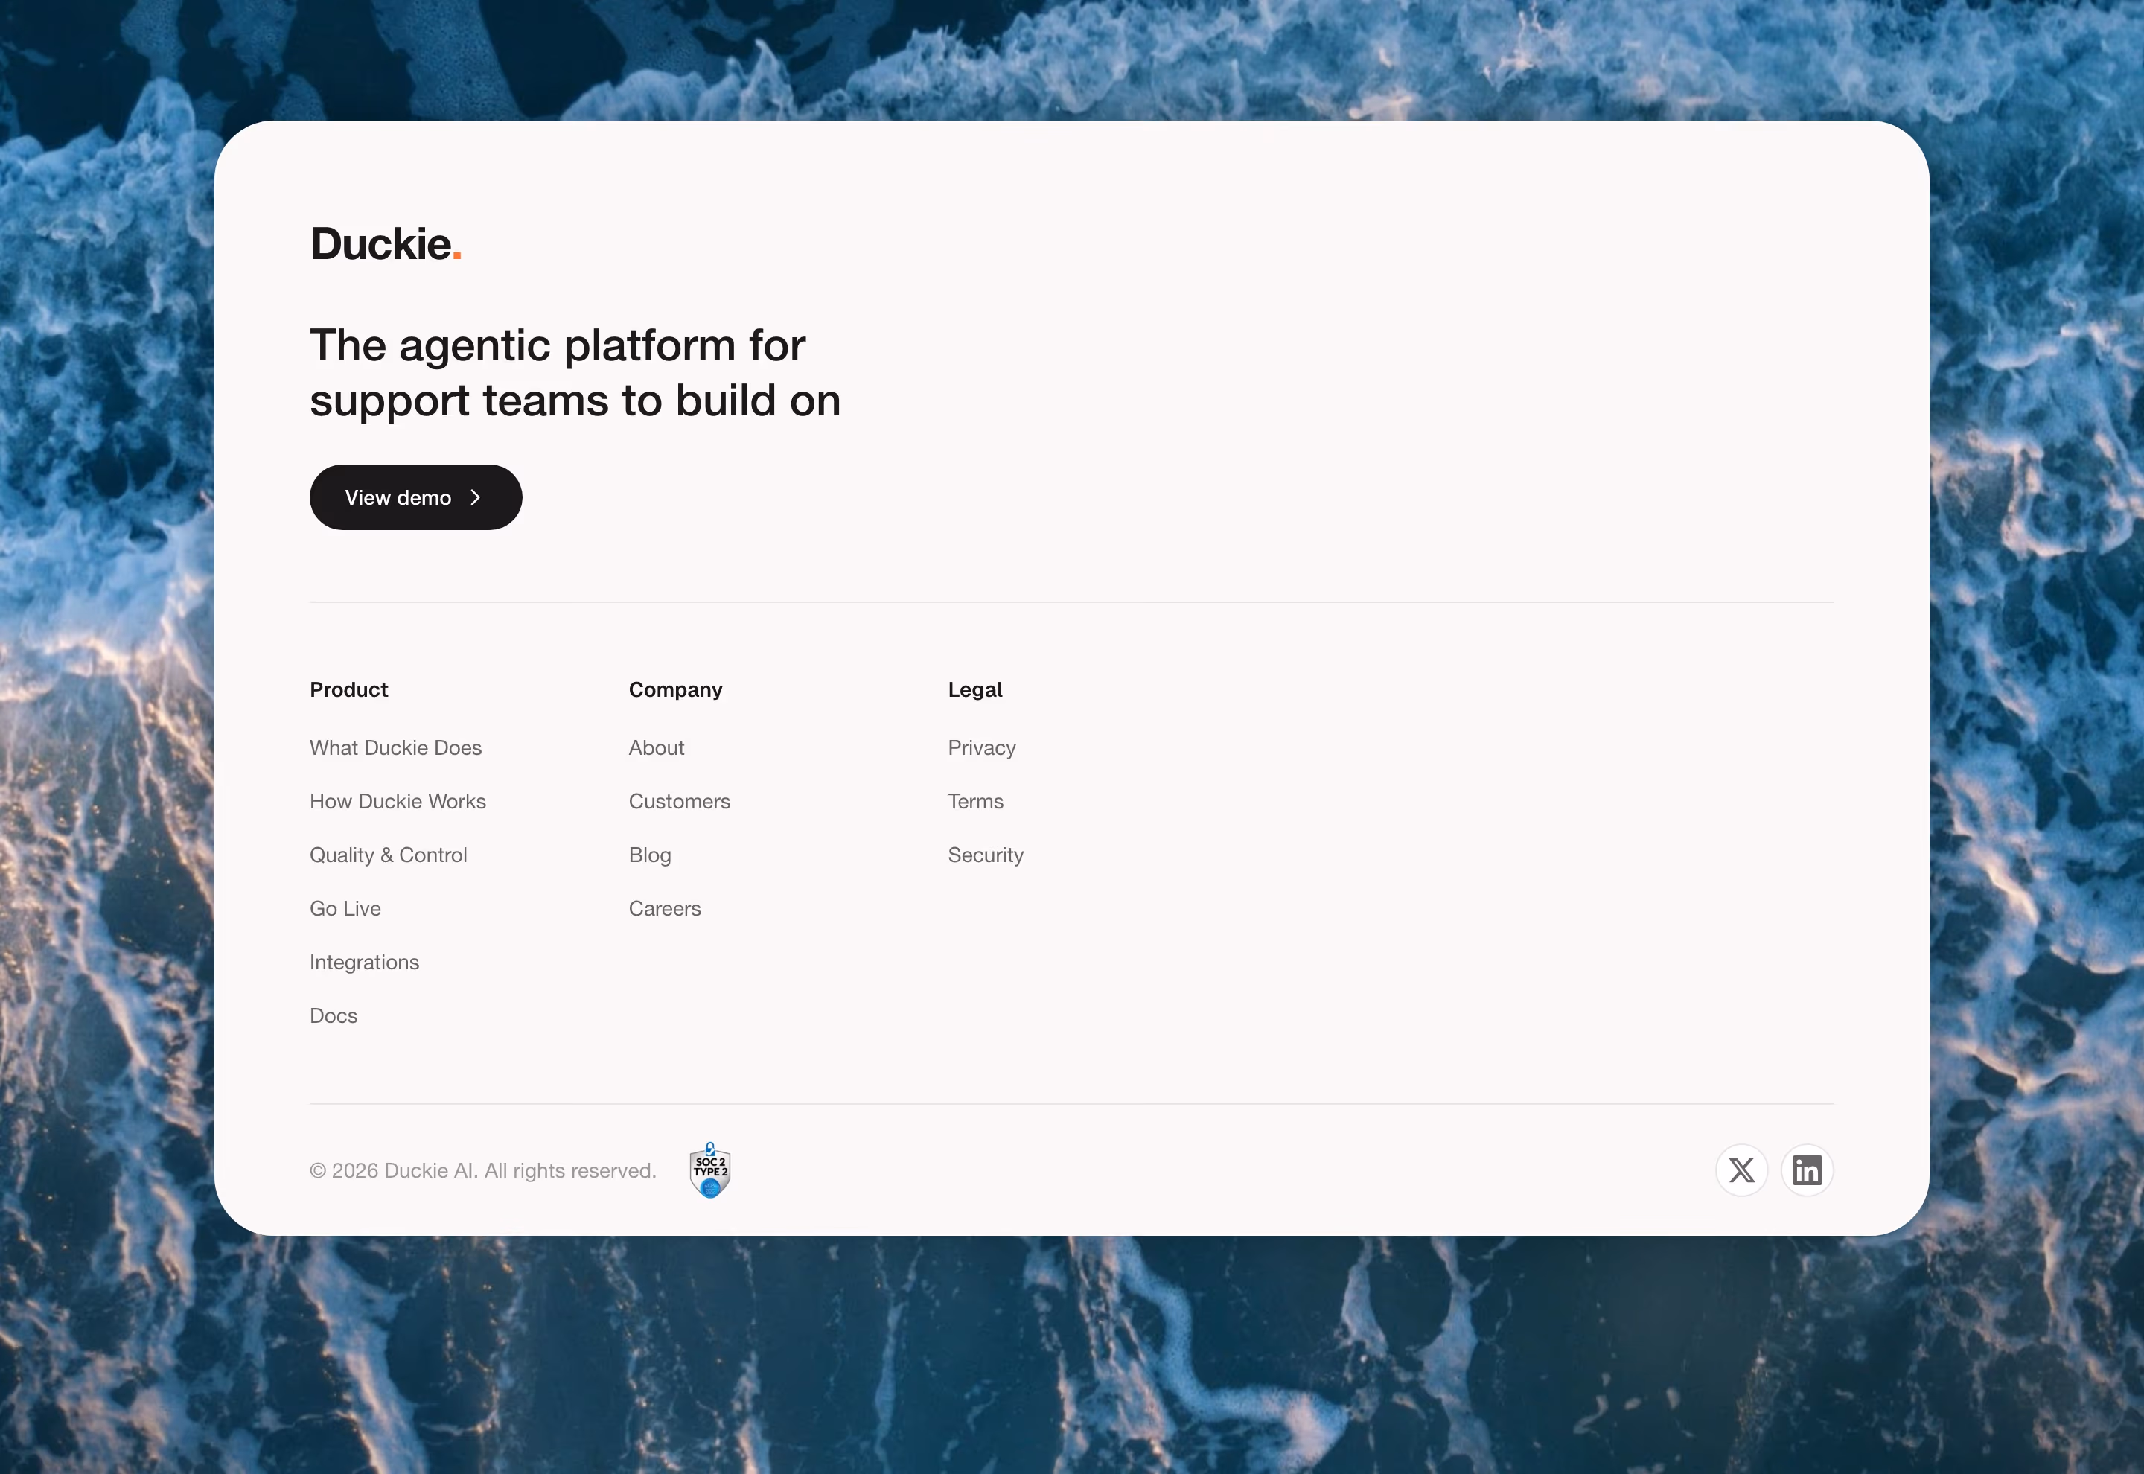The height and width of the screenshot is (1474, 2144).
Task: Open the Go Live link
Action: (x=345, y=909)
